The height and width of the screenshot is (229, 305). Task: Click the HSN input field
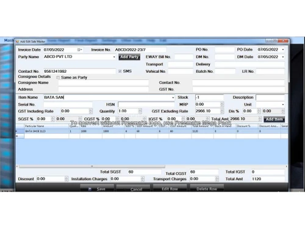point(146,104)
